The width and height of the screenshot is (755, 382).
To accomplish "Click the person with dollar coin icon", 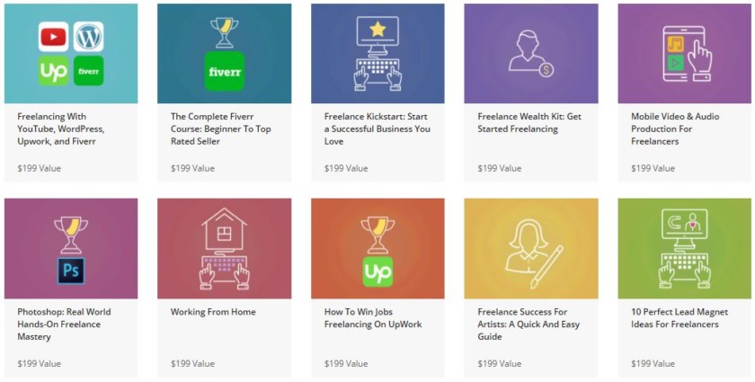I will (x=530, y=54).
